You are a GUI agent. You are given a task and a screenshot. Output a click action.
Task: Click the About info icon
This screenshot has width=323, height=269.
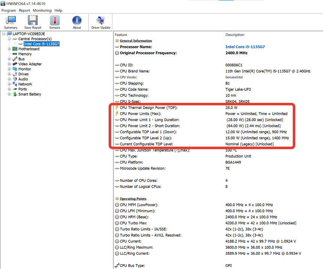click(77, 23)
